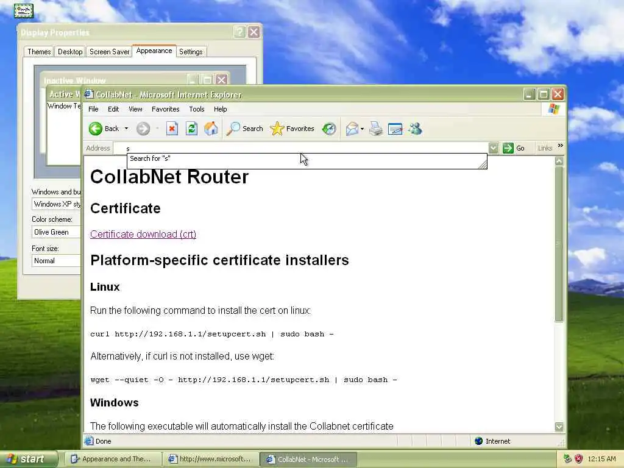
Task: Open the Edit menu
Action: 113,109
